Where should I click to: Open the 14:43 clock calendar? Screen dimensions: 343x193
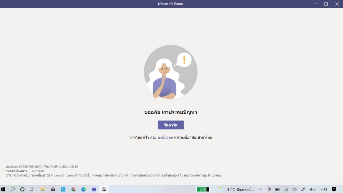(x=323, y=189)
